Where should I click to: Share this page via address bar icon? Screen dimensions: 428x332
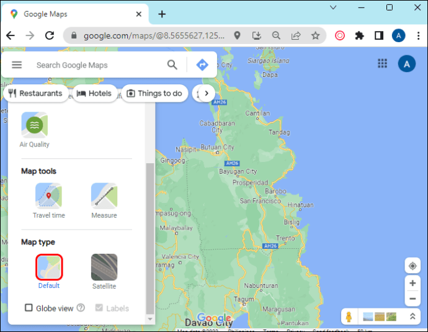click(x=296, y=35)
